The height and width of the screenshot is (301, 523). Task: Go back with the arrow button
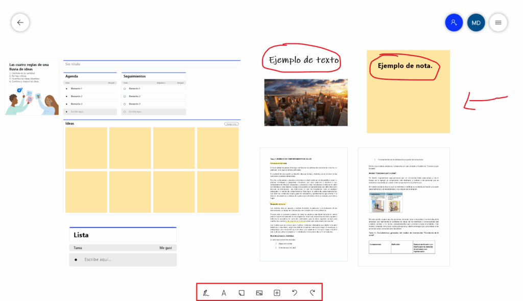click(20, 22)
